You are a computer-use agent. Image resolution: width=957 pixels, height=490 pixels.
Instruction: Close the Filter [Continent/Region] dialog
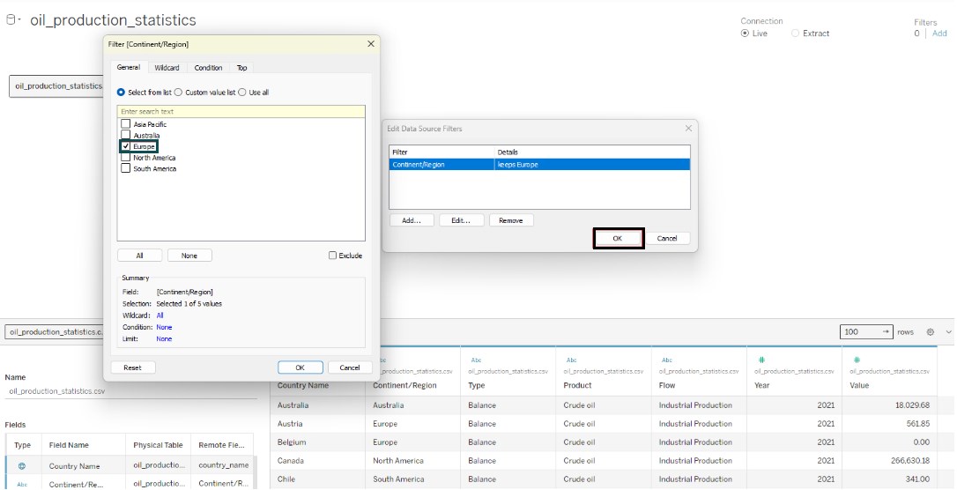click(x=370, y=44)
